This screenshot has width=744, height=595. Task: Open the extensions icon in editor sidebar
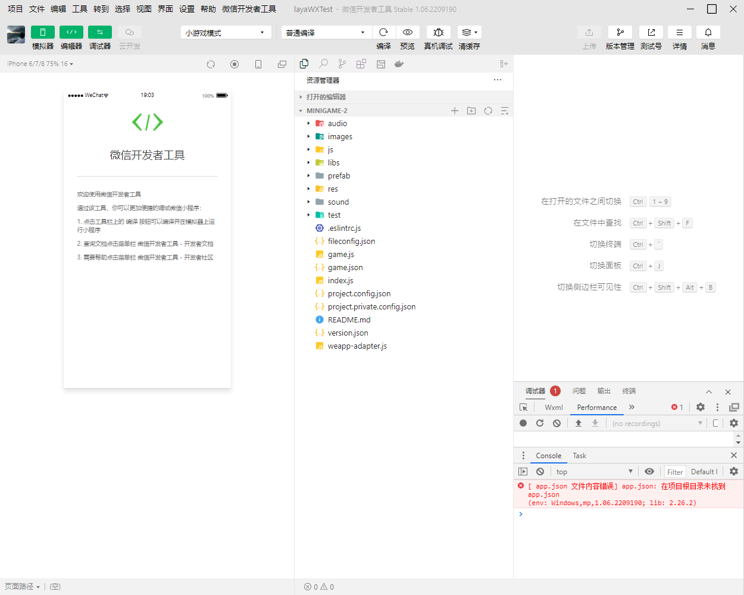(361, 64)
